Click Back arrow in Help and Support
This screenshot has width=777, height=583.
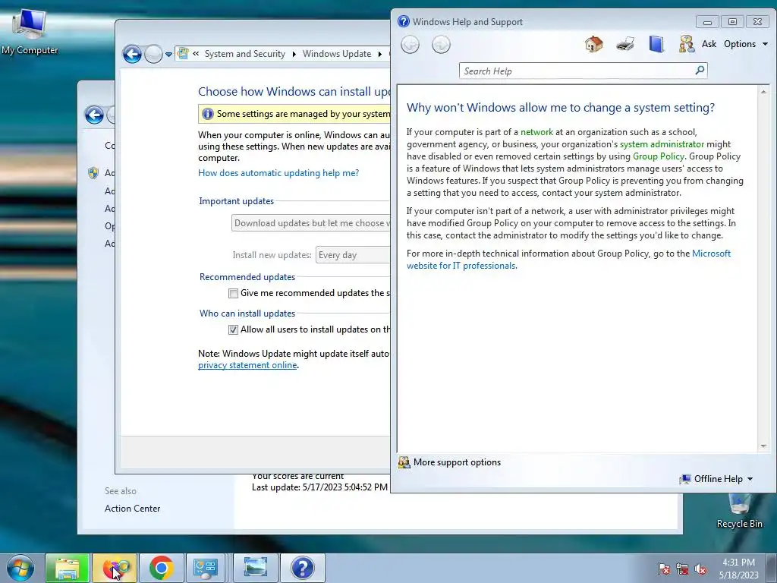point(410,45)
